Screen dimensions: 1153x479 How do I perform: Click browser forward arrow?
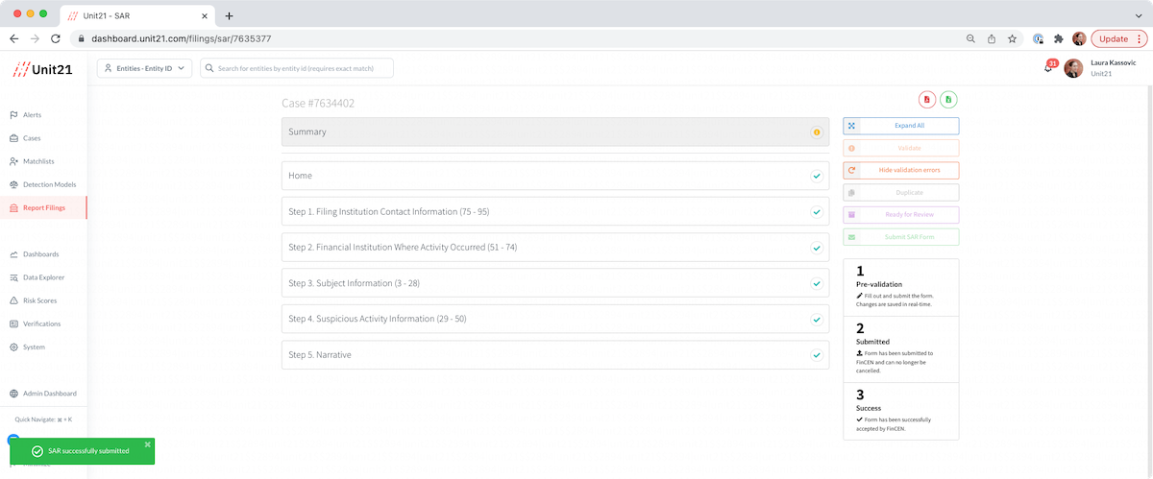click(36, 38)
